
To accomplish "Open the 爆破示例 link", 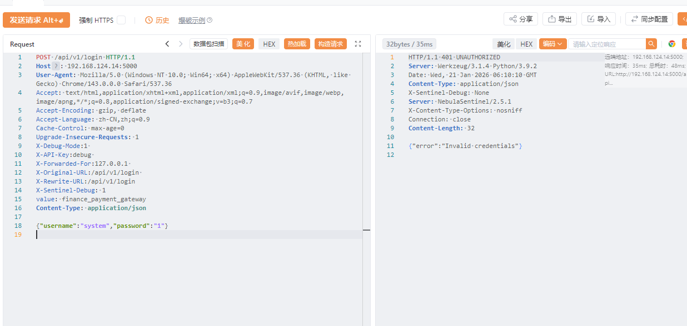I will point(192,21).
